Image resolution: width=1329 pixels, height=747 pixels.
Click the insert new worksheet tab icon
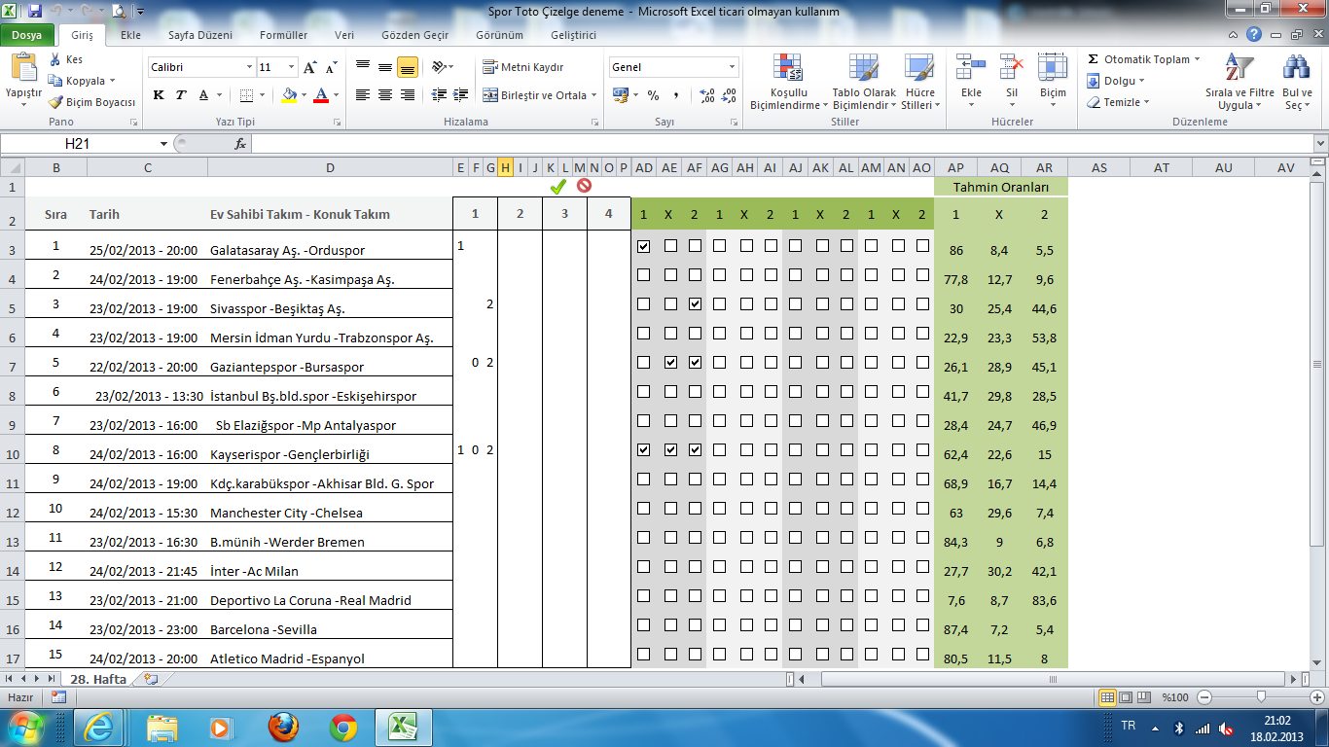click(151, 679)
